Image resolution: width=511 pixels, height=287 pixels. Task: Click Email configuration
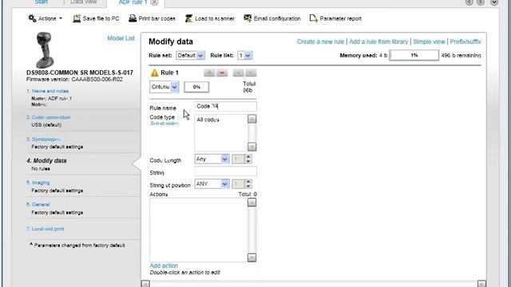(272, 18)
